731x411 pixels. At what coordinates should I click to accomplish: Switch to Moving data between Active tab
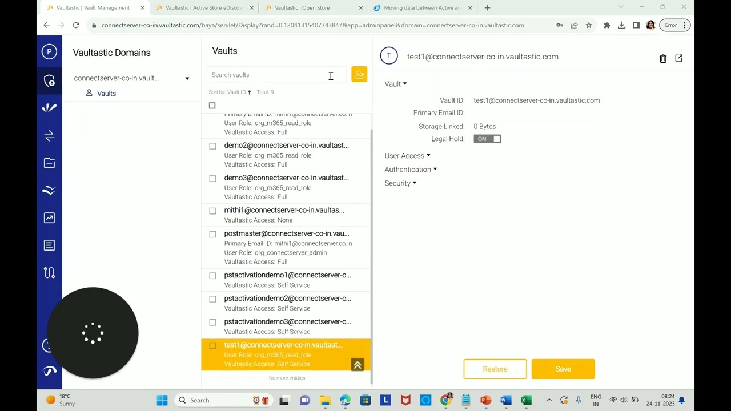pyautogui.click(x=423, y=8)
